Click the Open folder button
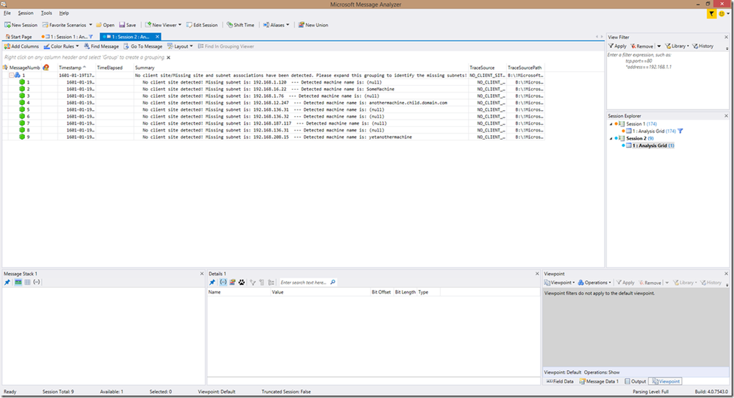 105,25
